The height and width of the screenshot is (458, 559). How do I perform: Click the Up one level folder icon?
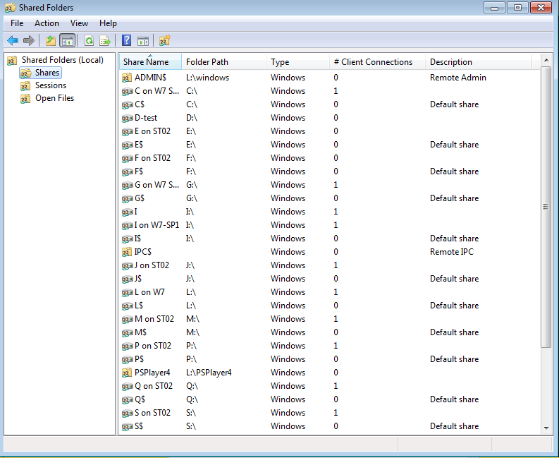point(51,41)
